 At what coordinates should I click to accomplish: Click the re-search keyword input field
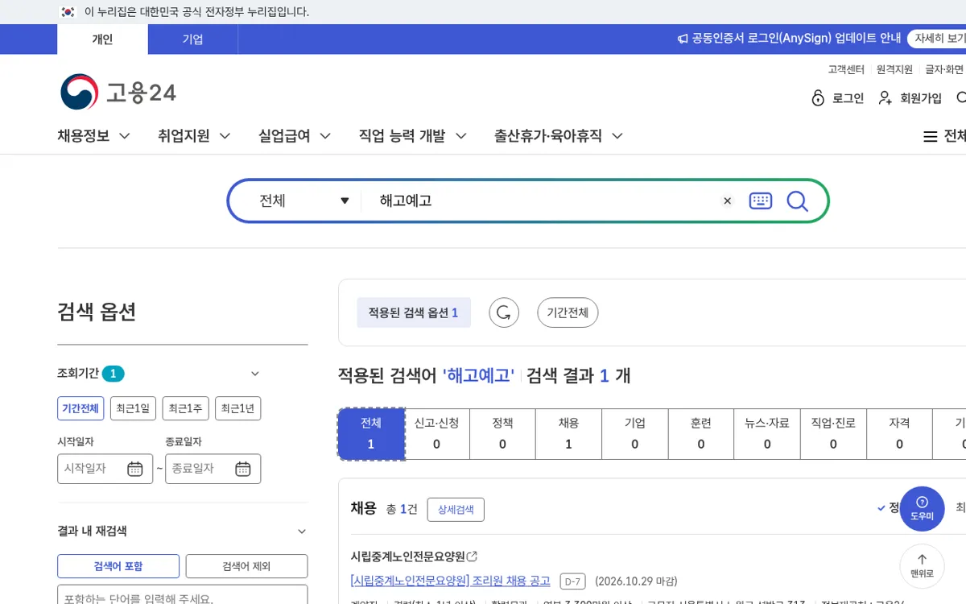(182, 595)
